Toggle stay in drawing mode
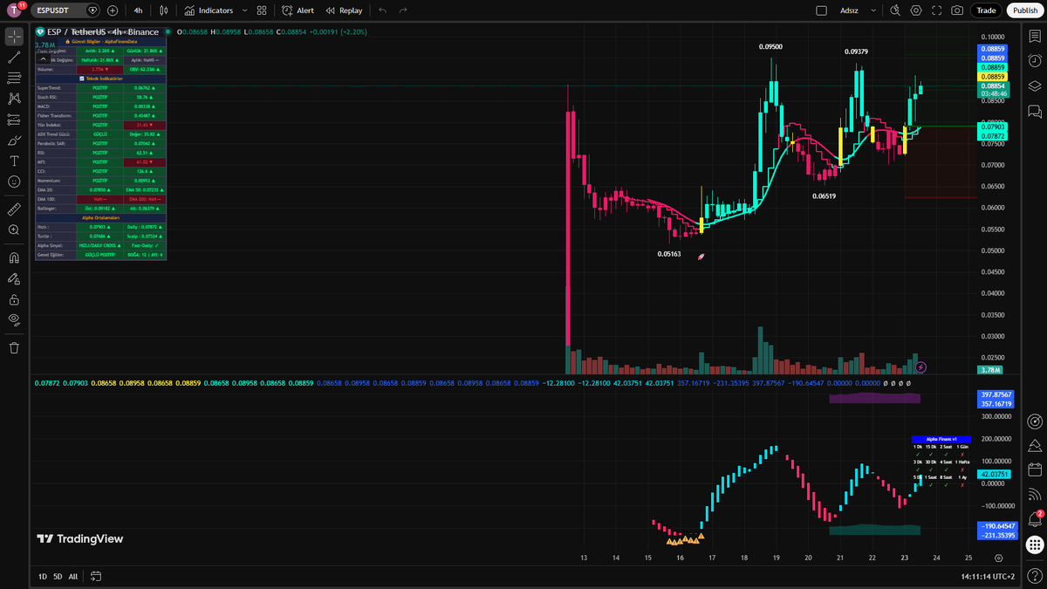 coord(14,279)
